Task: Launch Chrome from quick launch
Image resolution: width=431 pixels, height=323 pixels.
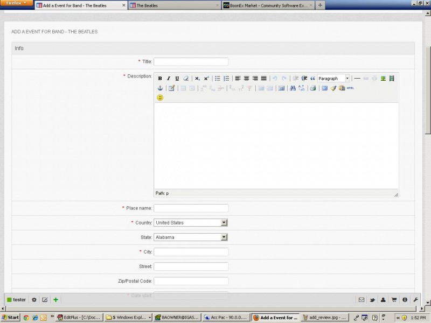Action: 26,318
